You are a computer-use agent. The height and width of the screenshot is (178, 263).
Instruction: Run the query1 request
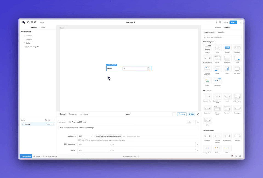click(x=191, y=114)
